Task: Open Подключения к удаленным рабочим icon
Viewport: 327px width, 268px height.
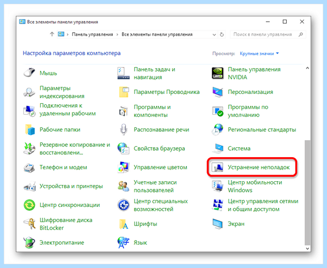Action: pos(29,111)
